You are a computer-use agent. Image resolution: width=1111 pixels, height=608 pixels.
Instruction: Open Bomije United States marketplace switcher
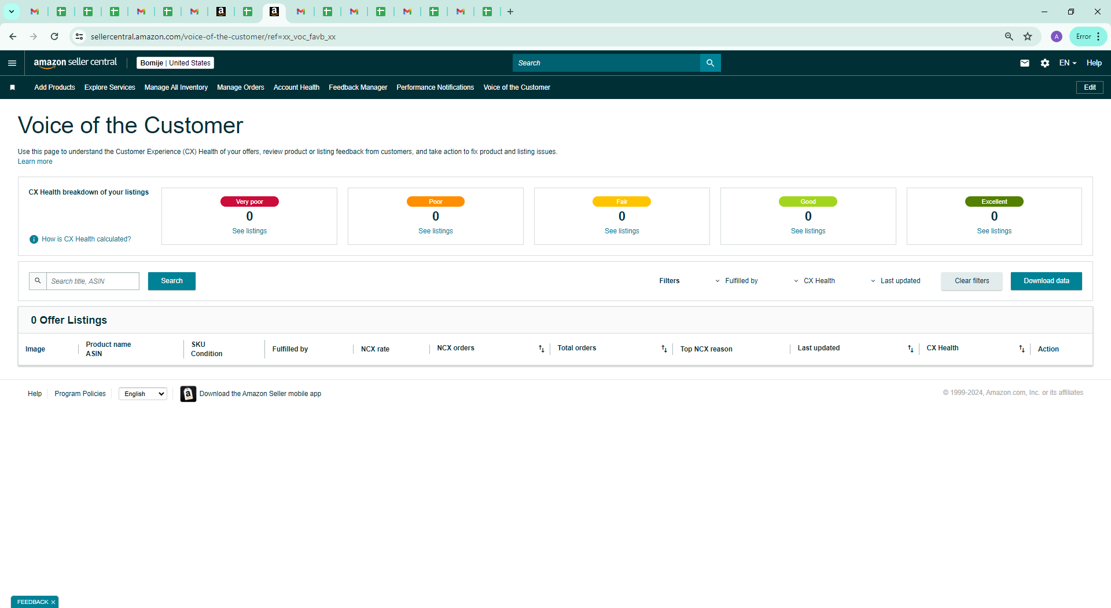[175, 63]
